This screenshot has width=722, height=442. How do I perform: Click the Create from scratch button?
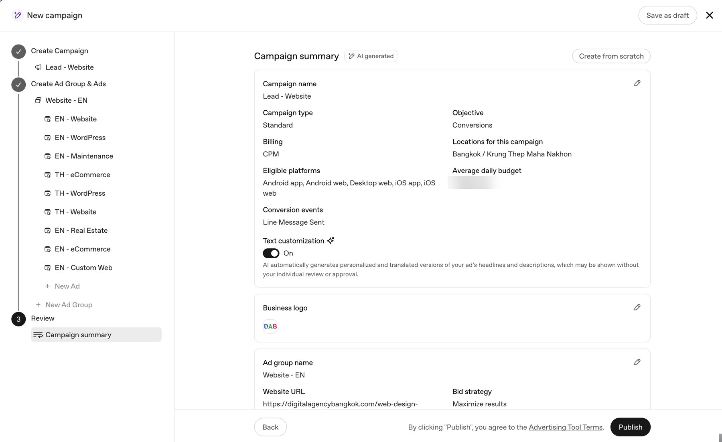tap(611, 56)
